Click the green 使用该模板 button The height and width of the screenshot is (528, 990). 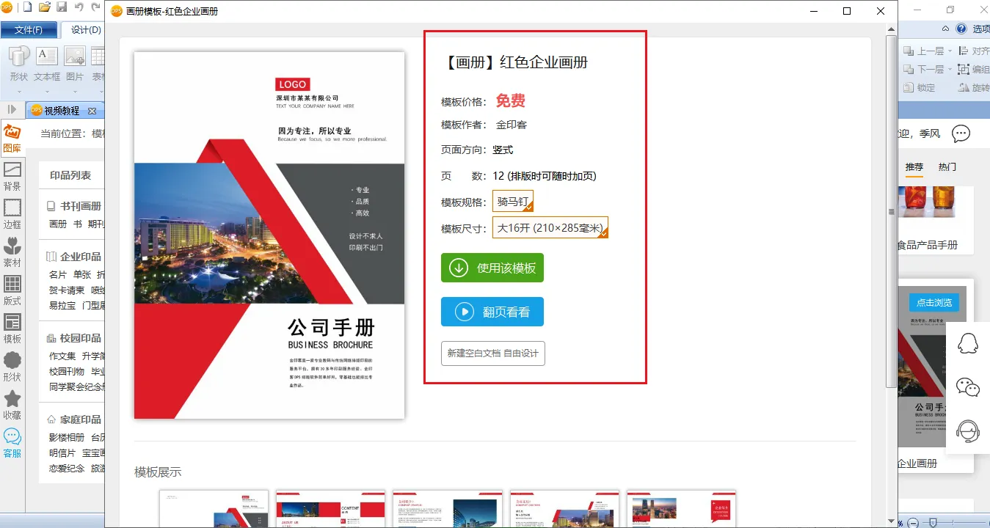[x=492, y=268]
